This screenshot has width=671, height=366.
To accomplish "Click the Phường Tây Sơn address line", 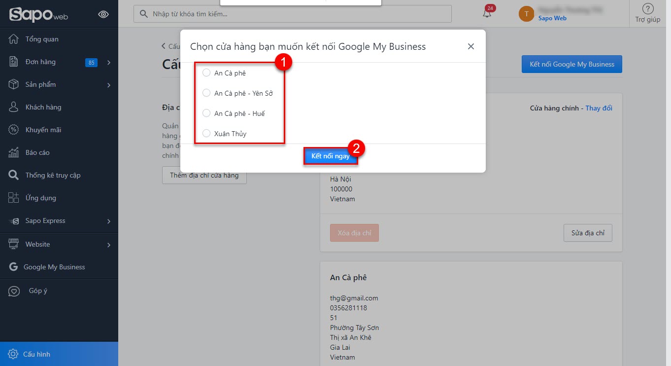I will pyautogui.click(x=354, y=328).
